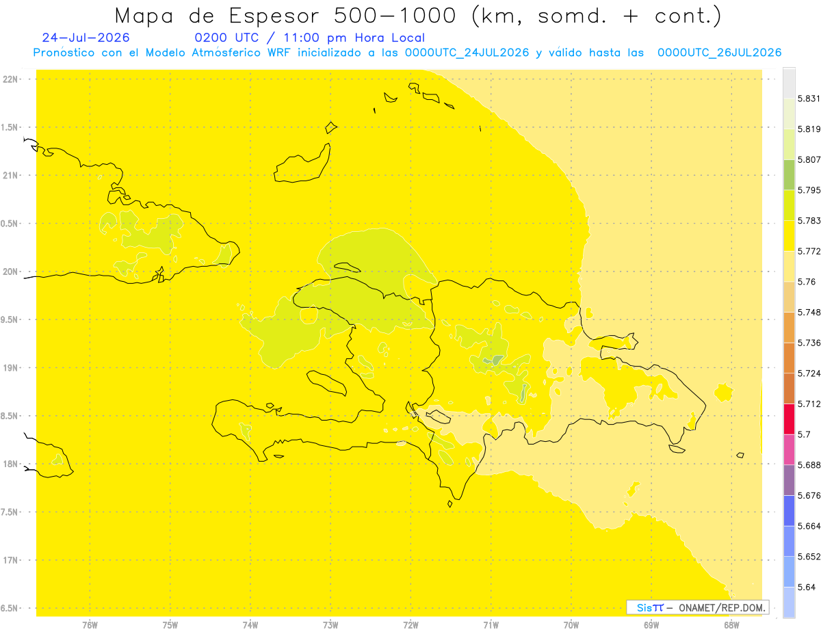The height and width of the screenshot is (634, 821).
Task: Click the 20N latitude label
Action: [10, 272]
